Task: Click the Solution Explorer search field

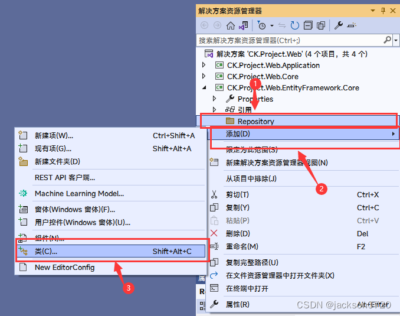Action: tap(290, 40)
